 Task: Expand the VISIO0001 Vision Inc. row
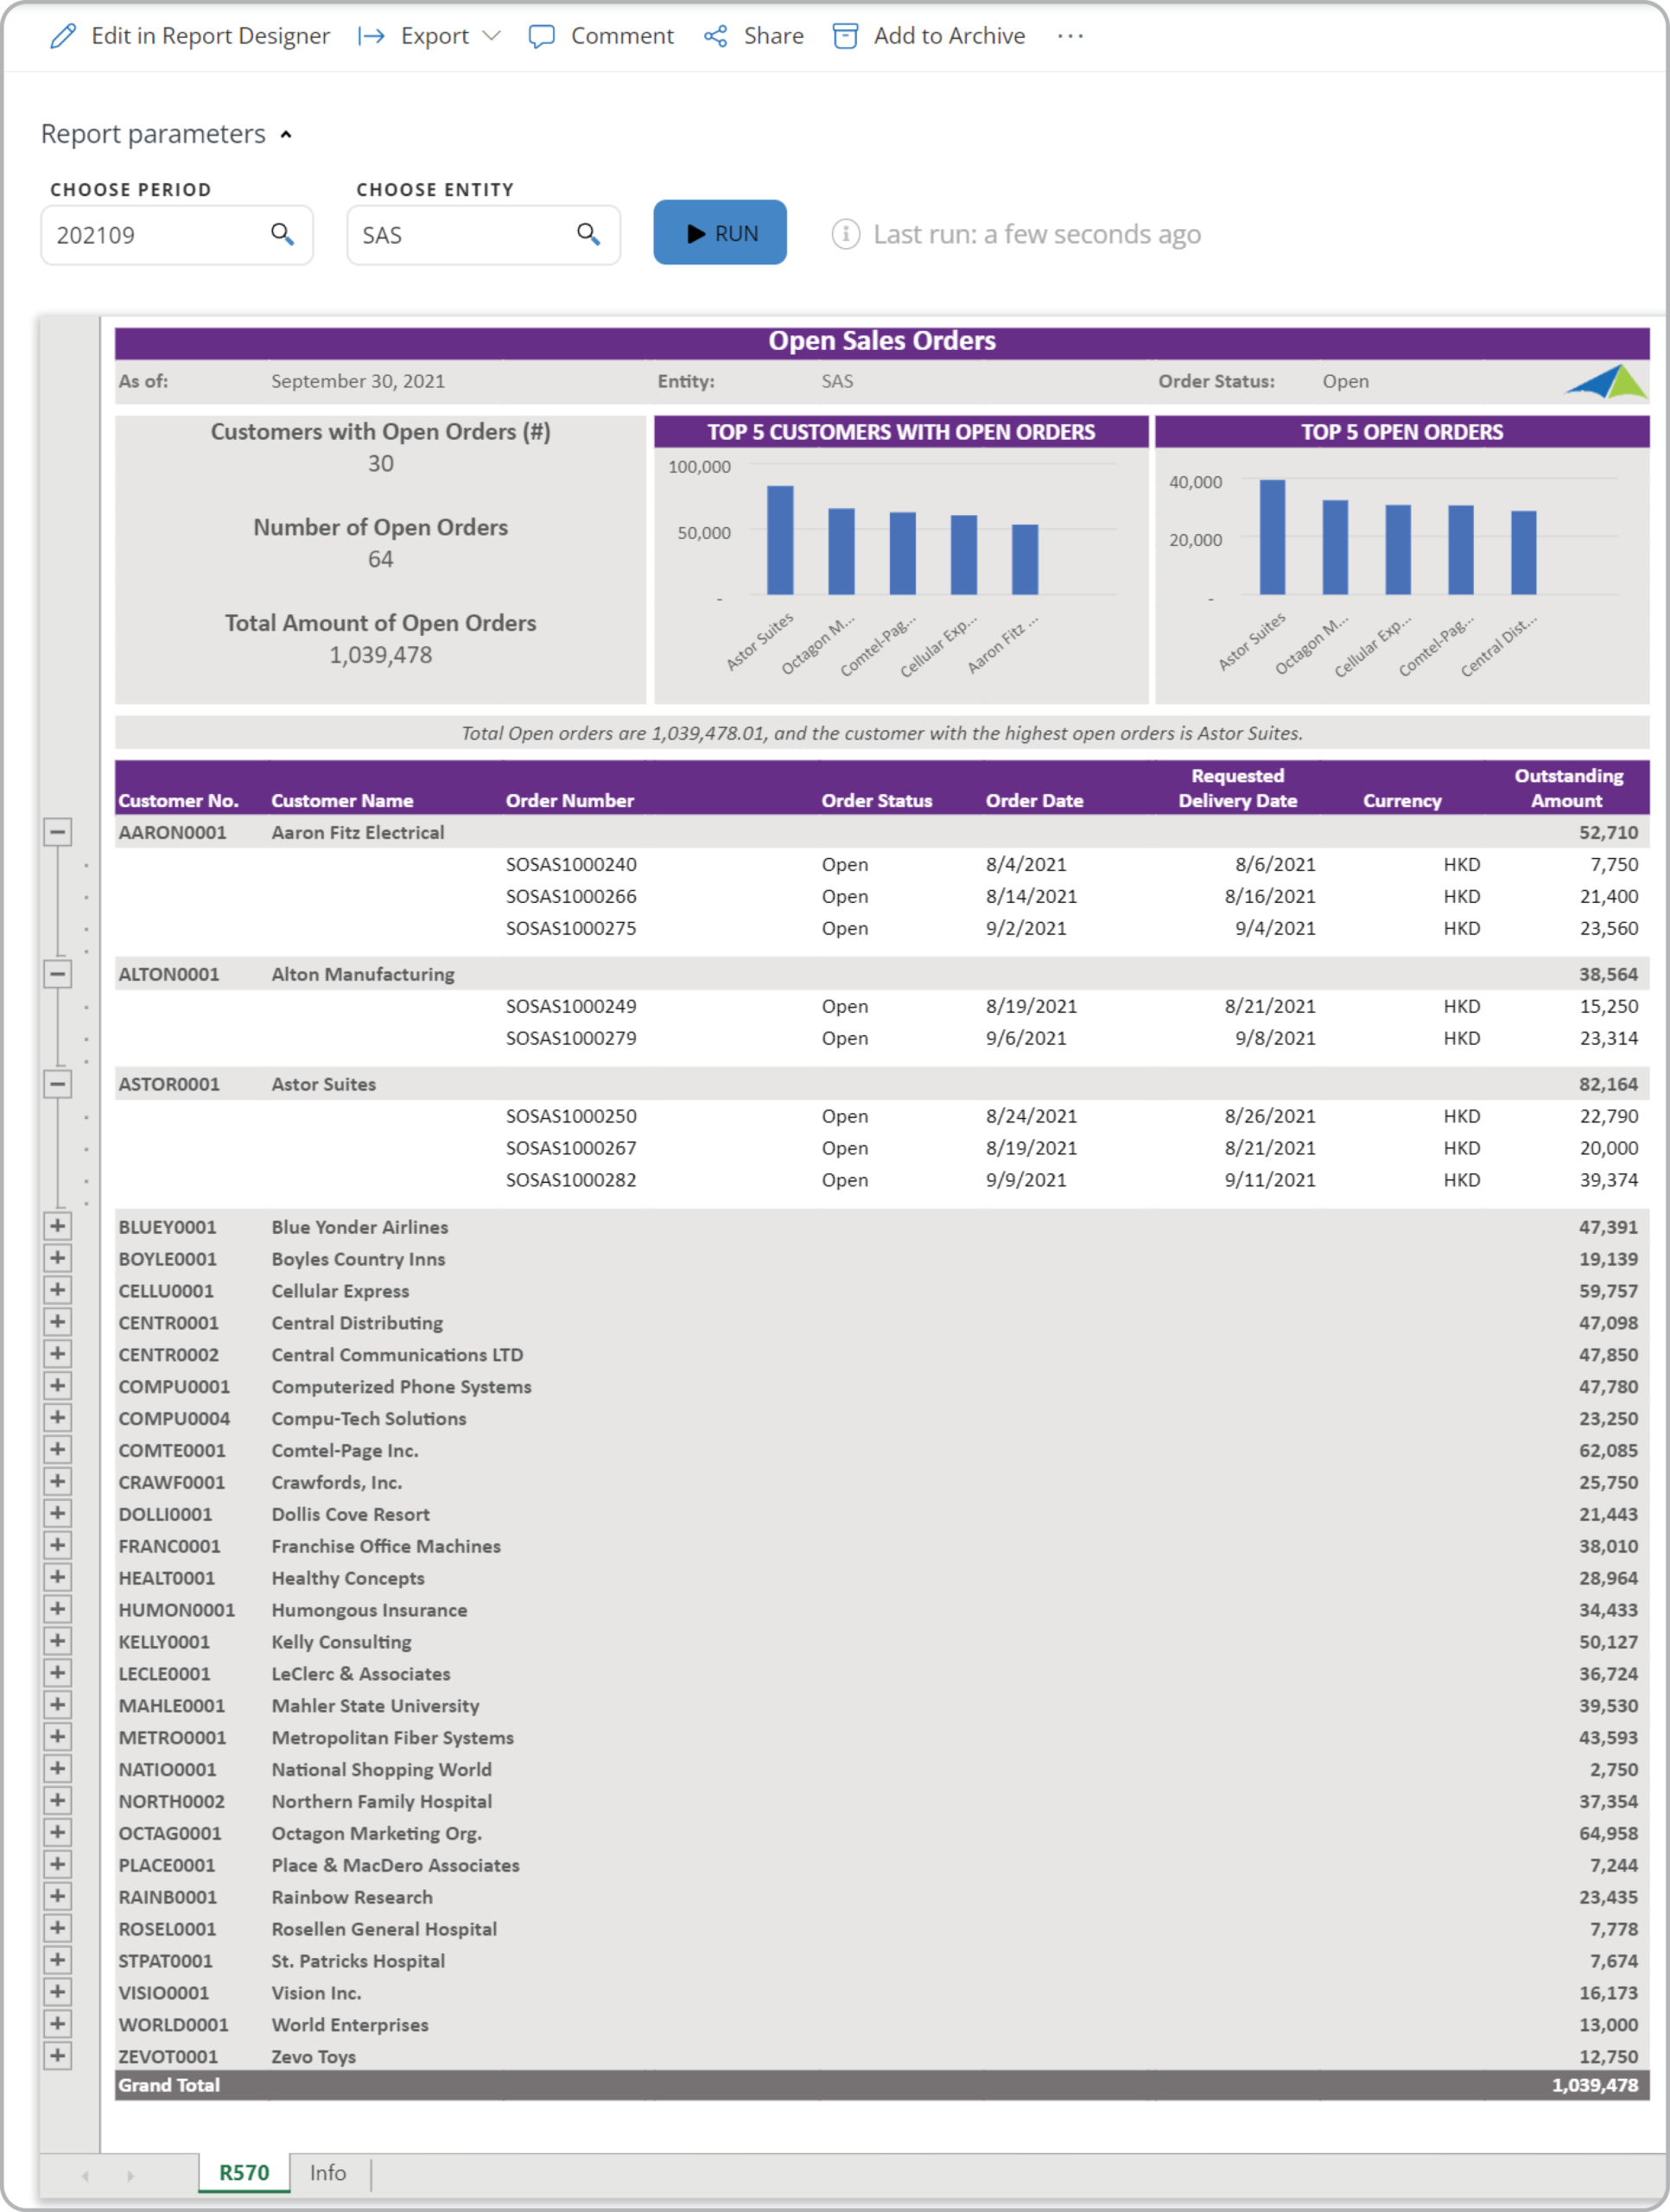[58, 1992]
